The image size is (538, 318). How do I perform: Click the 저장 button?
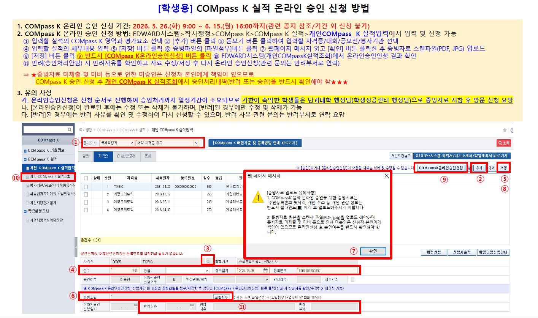pos(503,168)
